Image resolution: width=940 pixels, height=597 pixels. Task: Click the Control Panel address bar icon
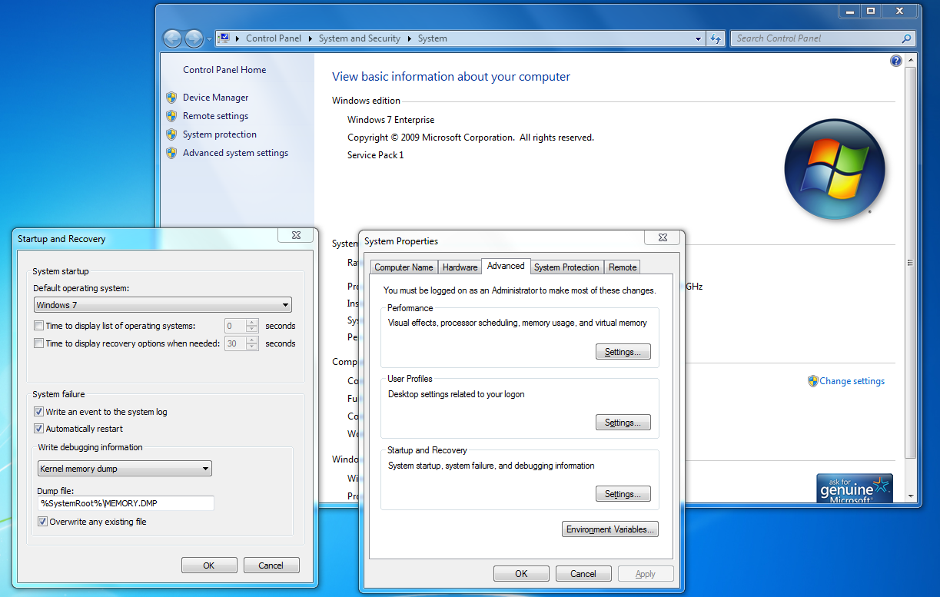tap(224, 38)
